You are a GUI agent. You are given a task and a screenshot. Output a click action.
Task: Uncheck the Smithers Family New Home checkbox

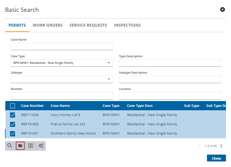pyautogui.click(x=12, y=133)
